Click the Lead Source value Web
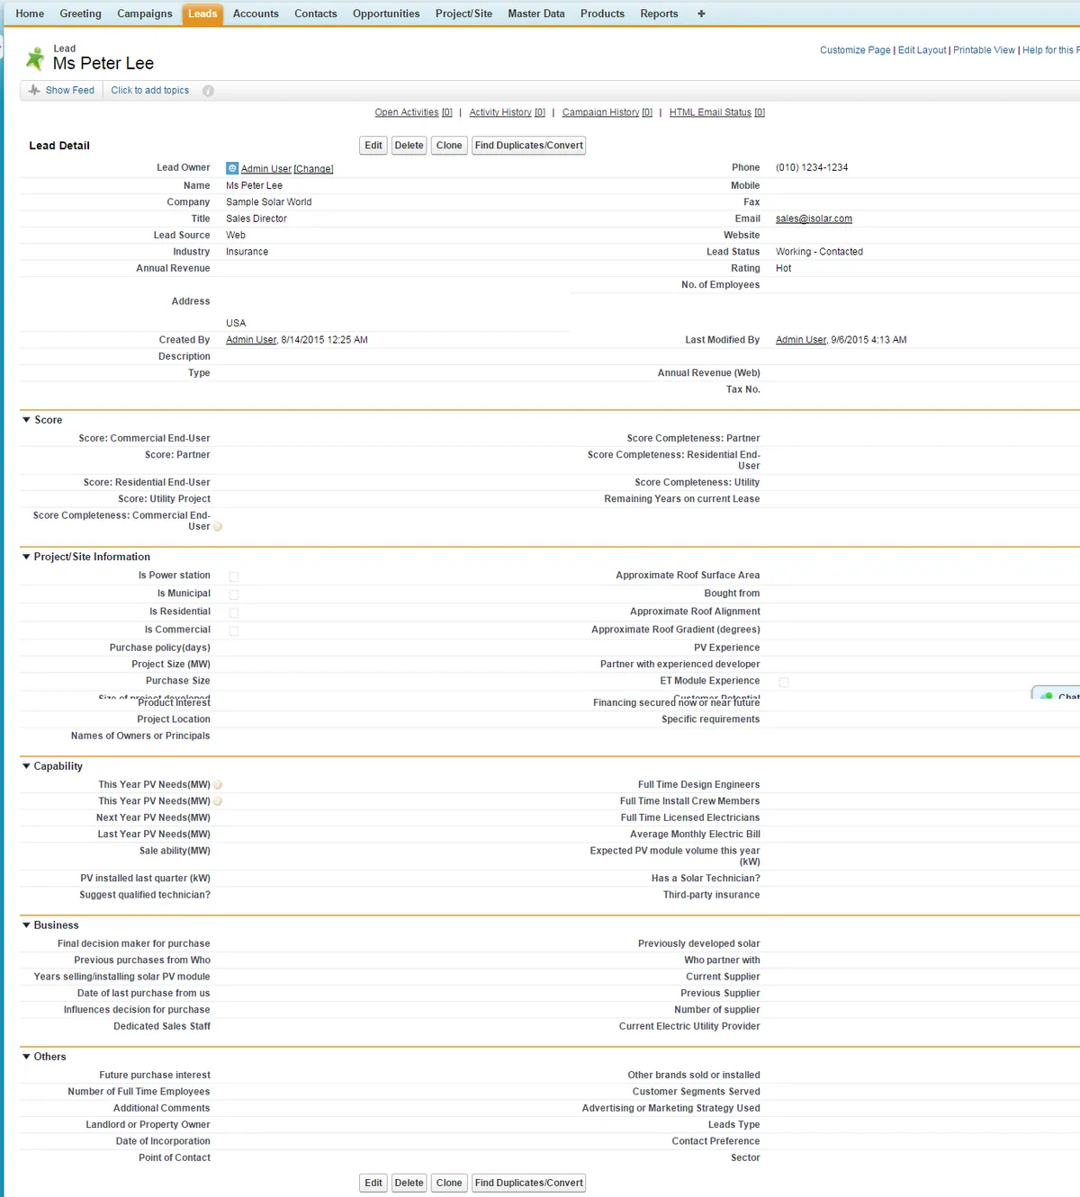1080x1197 pixels. [236, 236]
